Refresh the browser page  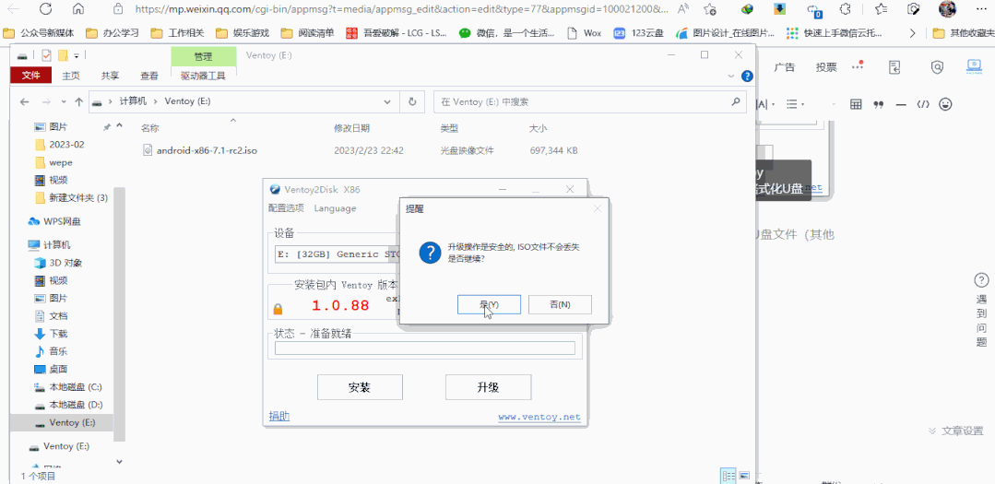[x=46, y=9]
